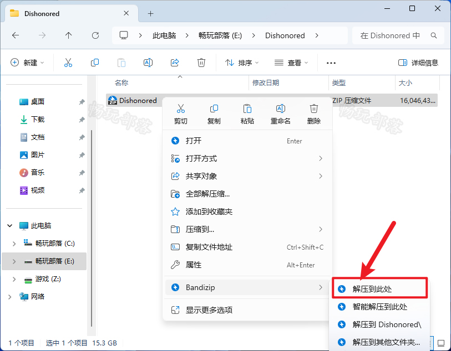Open the three-dot more options menu
Screen dimensions: 451x351
coord(331,63)
